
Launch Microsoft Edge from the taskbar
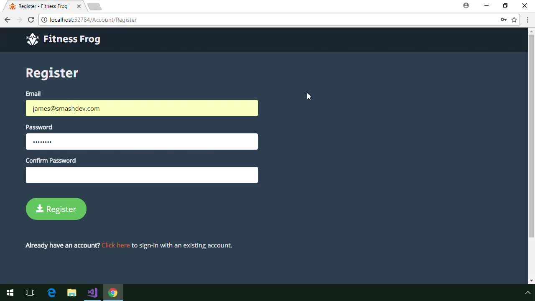[x=51, y=293]
